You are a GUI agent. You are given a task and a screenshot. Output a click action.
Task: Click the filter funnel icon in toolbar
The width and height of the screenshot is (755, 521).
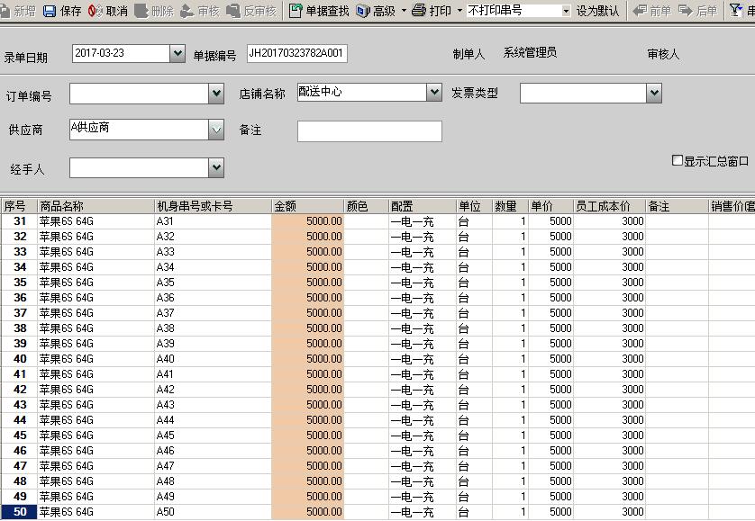(735, 11)
